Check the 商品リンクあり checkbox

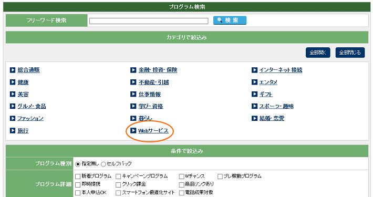coord(181,184)
